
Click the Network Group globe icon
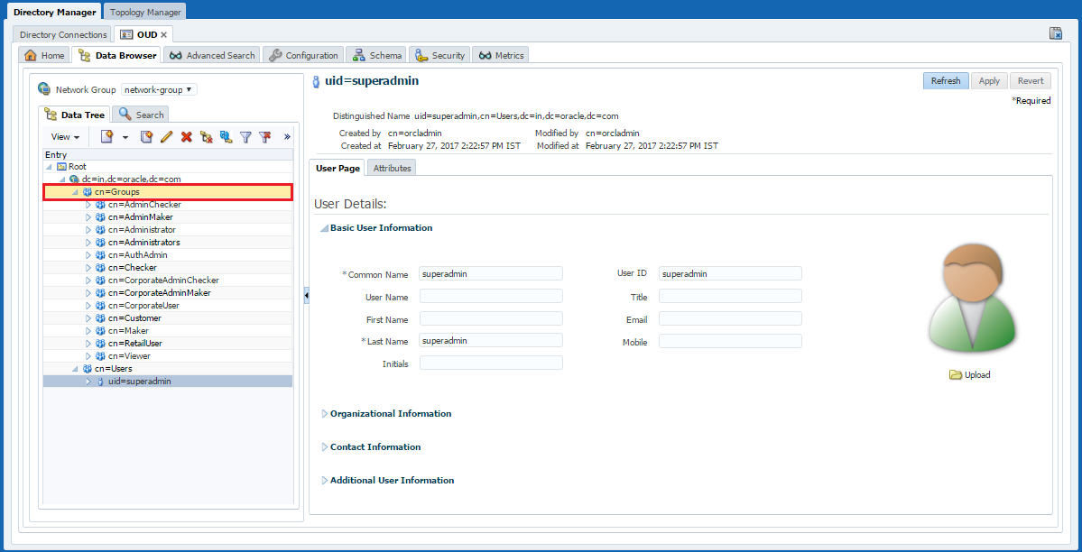click(45, 89)
